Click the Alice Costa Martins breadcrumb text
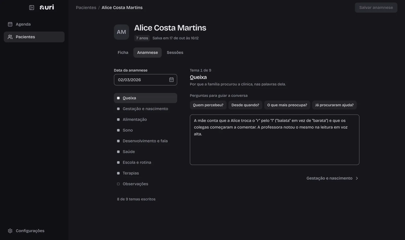This screenshot has width=405, height=240. point(122,8)
